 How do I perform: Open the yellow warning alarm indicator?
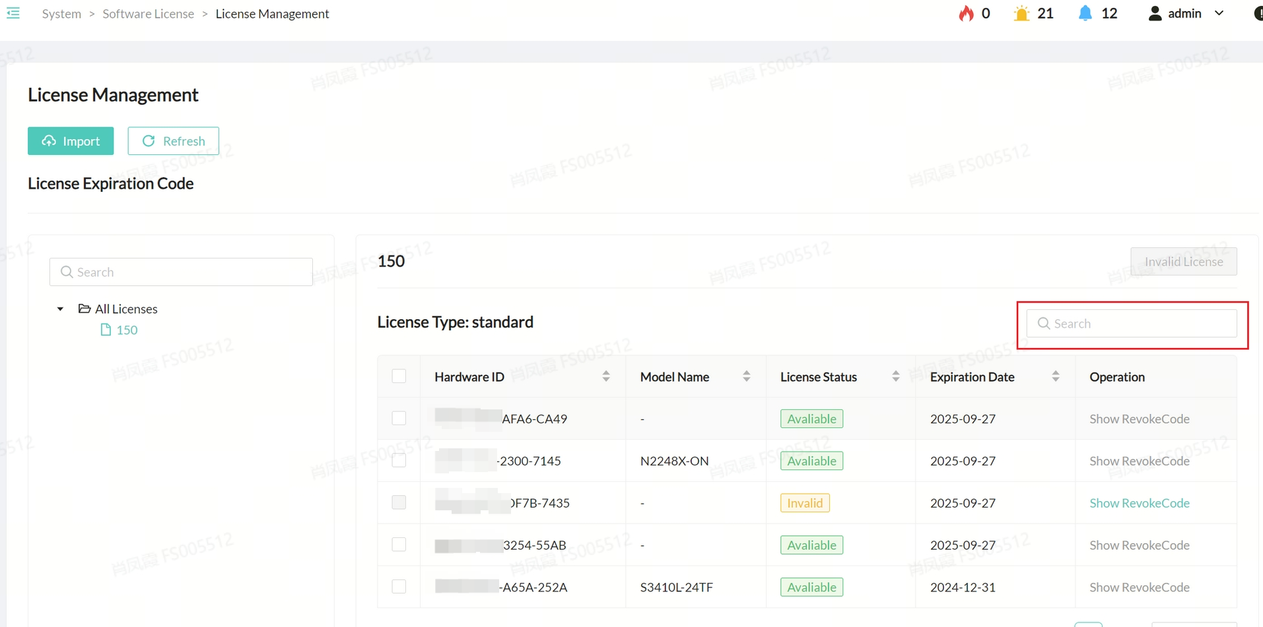[1021, 13]
